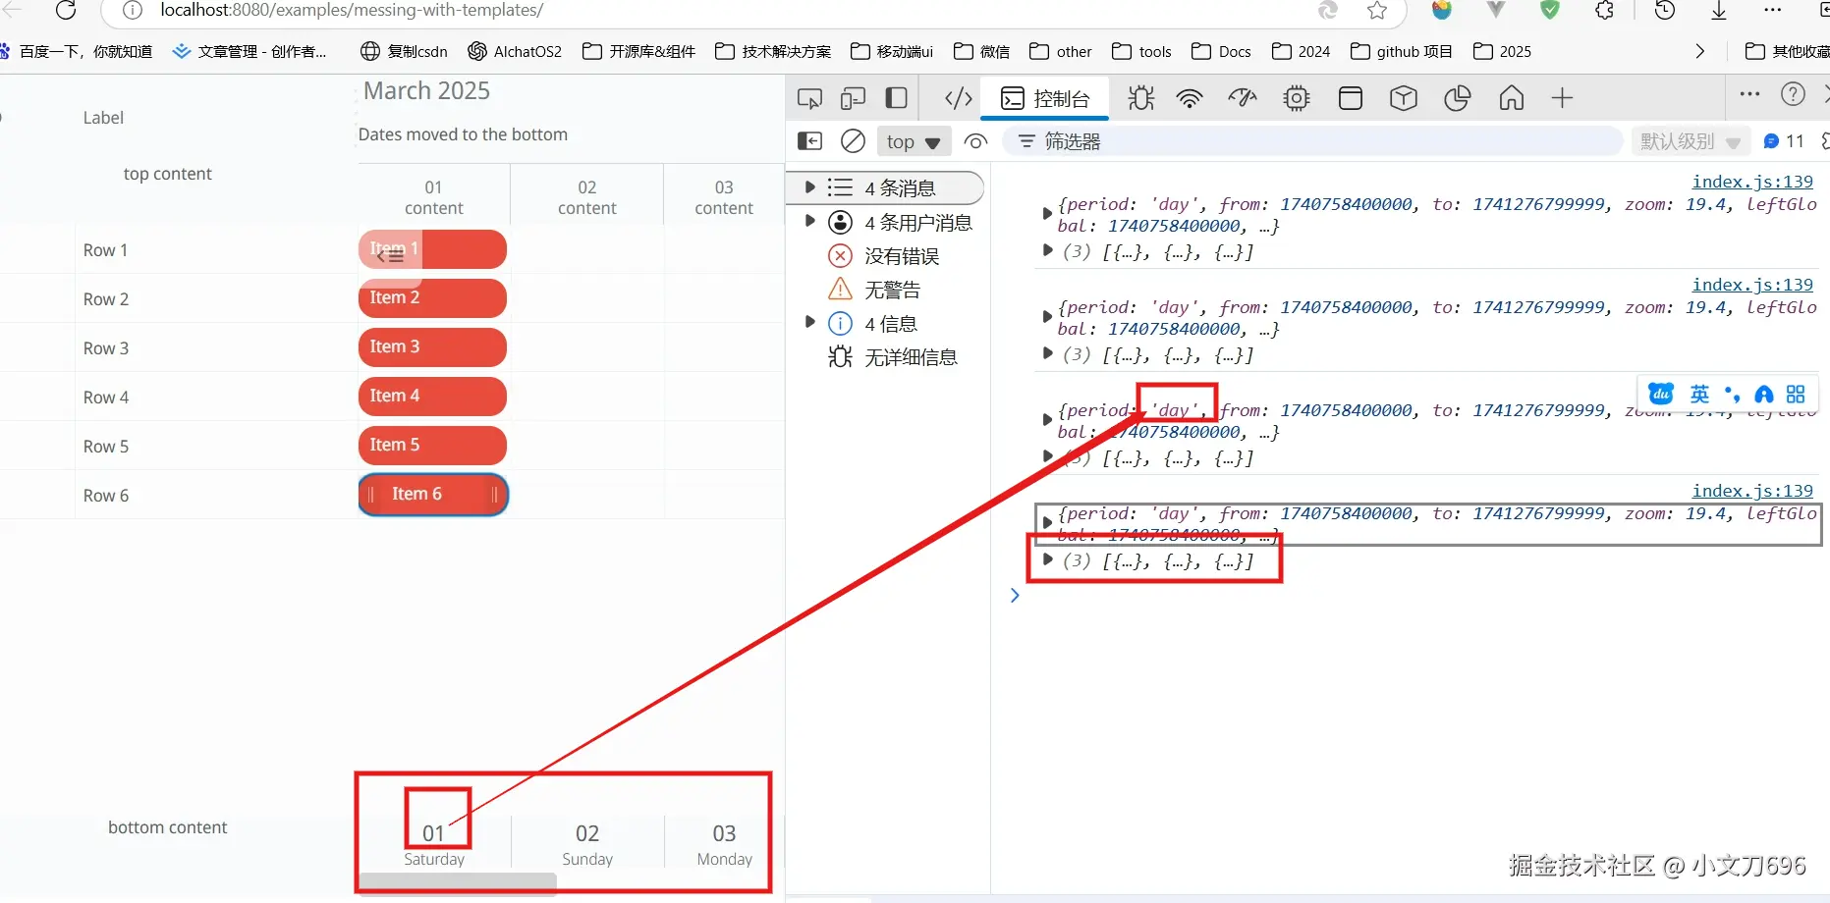Image resolution: width=1830 pixels, height=903 pixels.
Task: Click the green shield extension icon
Action: pyautogui.click(x=1550, y=10)
